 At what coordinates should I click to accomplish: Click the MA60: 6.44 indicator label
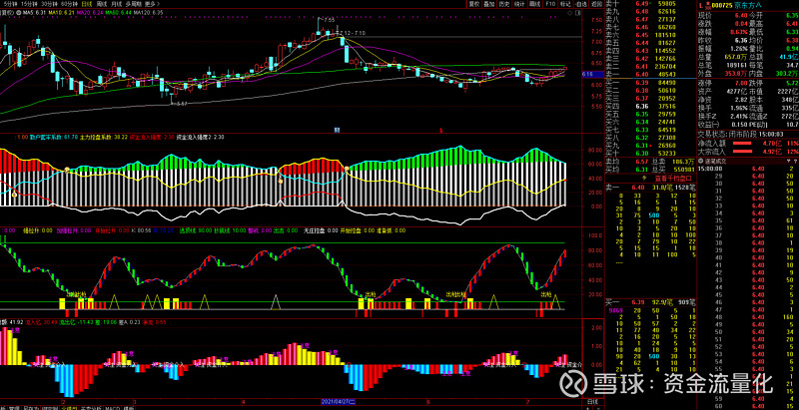click(118, 12)
